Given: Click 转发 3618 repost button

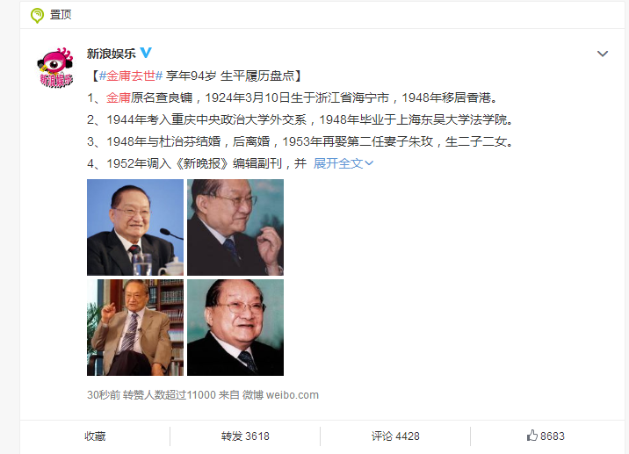Looking at the screenshot, I should [245, 436].
